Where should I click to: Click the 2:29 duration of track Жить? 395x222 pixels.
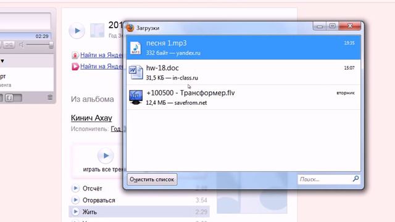[201, 212]
